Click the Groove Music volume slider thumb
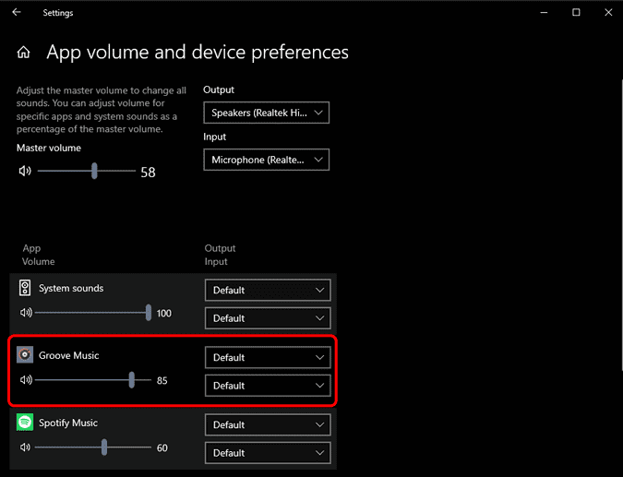 click(133, 380)
